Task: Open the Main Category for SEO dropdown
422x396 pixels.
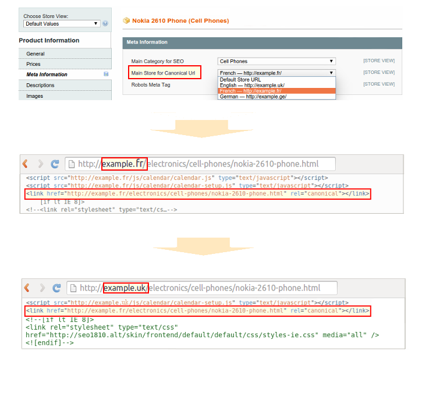Action: 276,61
